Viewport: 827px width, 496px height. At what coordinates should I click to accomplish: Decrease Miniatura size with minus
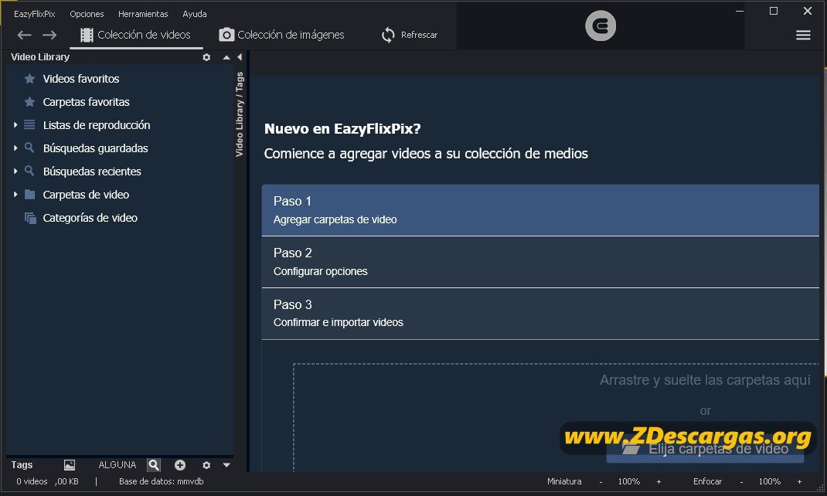point(601,482)
